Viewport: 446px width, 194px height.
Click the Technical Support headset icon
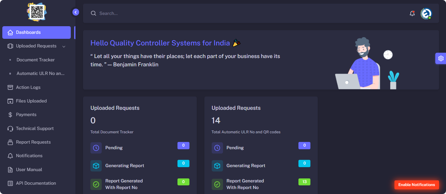(x=10, y=128)
